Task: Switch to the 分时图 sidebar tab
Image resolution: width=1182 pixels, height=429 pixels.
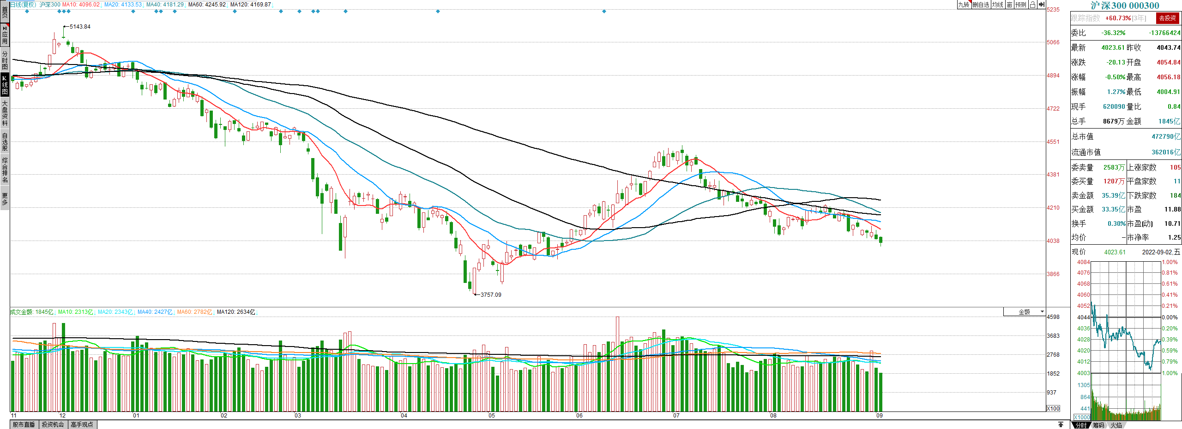Action: click(x=5, y=60)
